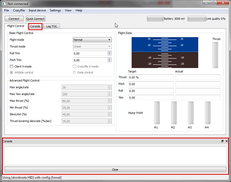
Task: Open the Flight mode dropdown
Action: (x=92, y=40)
